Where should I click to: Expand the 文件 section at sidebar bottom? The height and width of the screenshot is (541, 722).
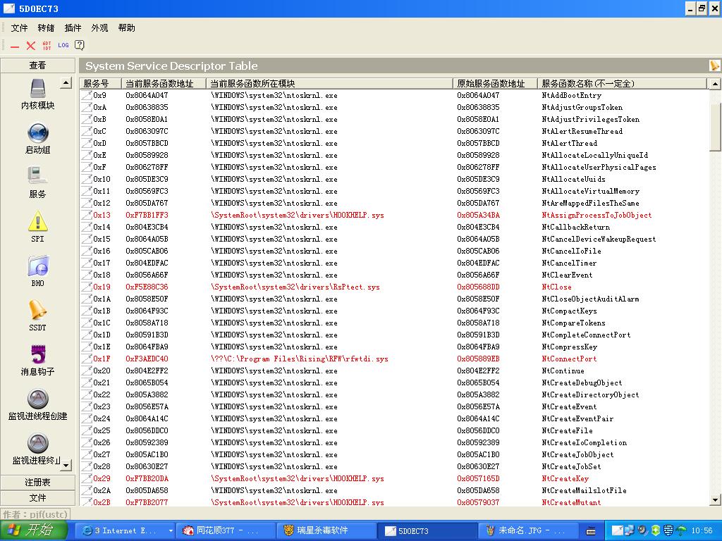coord(37,498)
